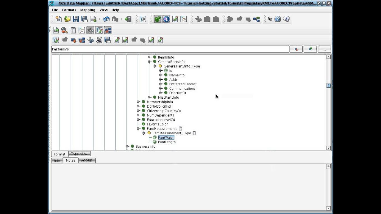Viewport: 381px width, 214px height.
Task: Click the blue box with orange arrow icon
Action: click(x=74, y=40)
